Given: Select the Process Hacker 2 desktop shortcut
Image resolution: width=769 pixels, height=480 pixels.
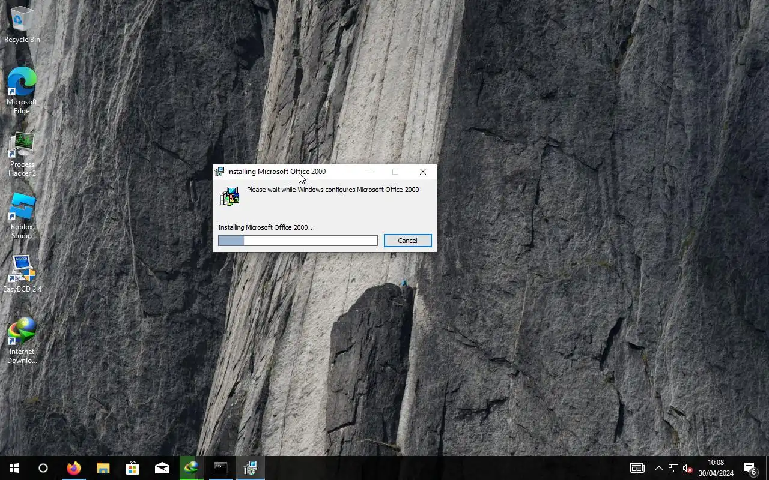Looking at the screenshot, I should [22, 155].
